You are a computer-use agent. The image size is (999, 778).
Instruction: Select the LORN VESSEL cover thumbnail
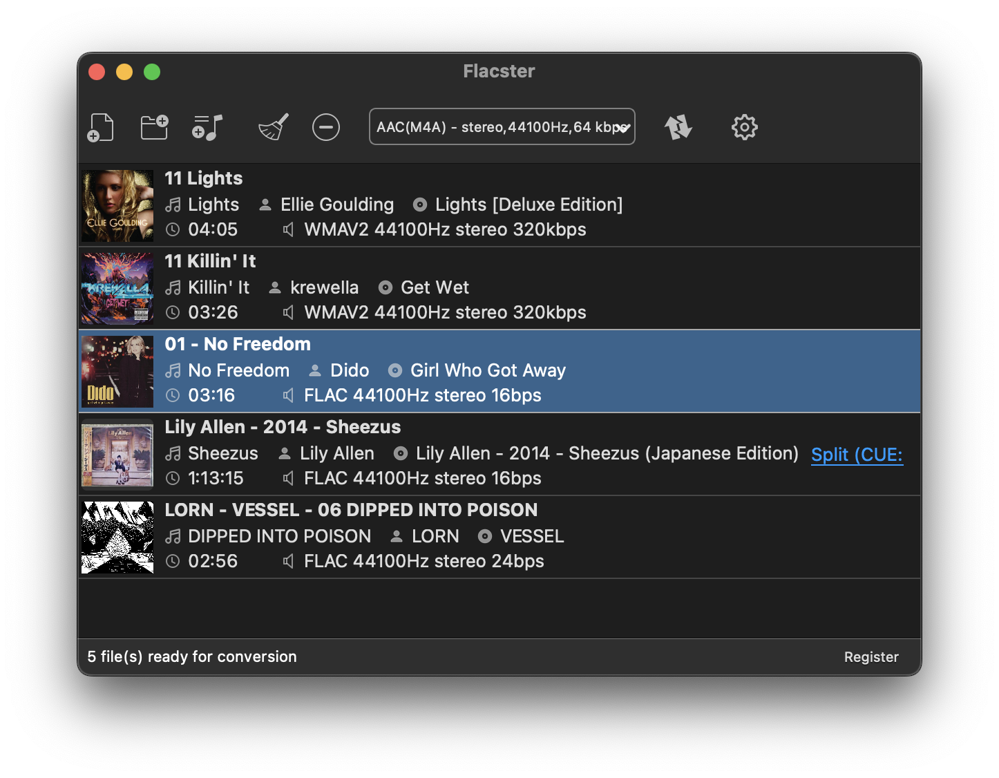pos(117,537)
